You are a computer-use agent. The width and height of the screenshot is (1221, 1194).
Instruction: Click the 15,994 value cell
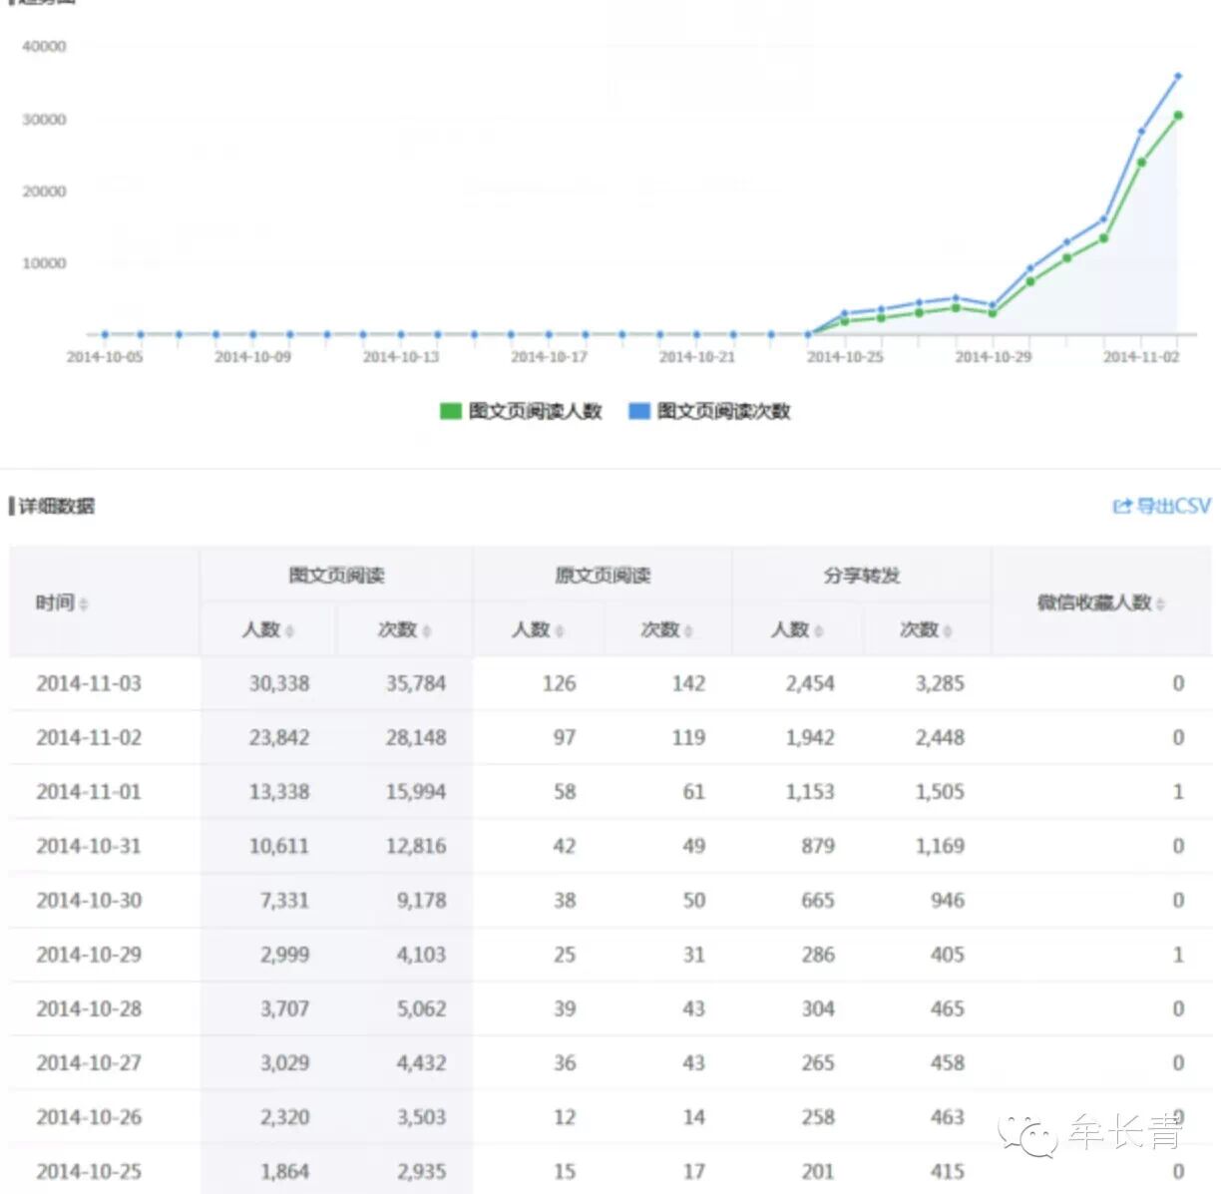click(416, 792)
